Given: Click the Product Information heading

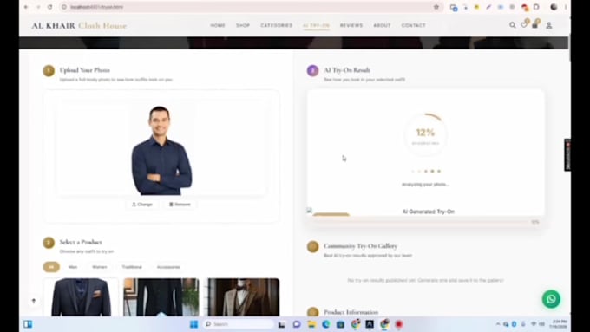Looking at the screenshot, I should [351, 312].
